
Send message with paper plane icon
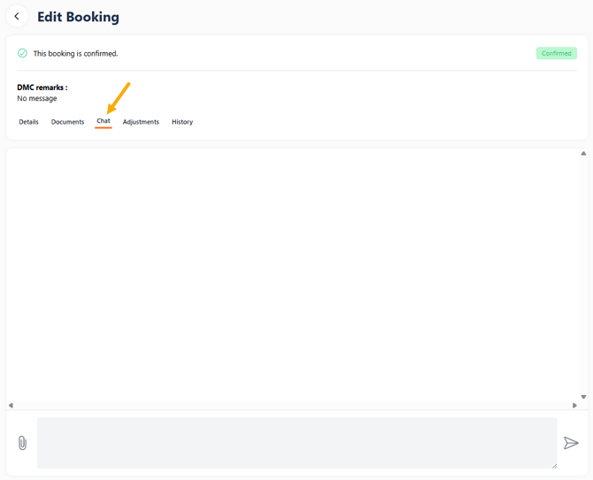tap(571, 443)
